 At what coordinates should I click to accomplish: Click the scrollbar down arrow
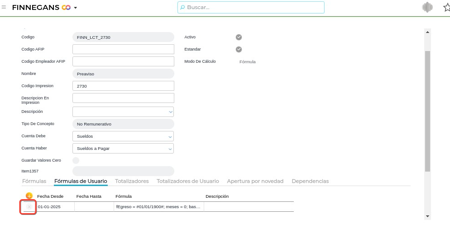click(x=427, y=217)
